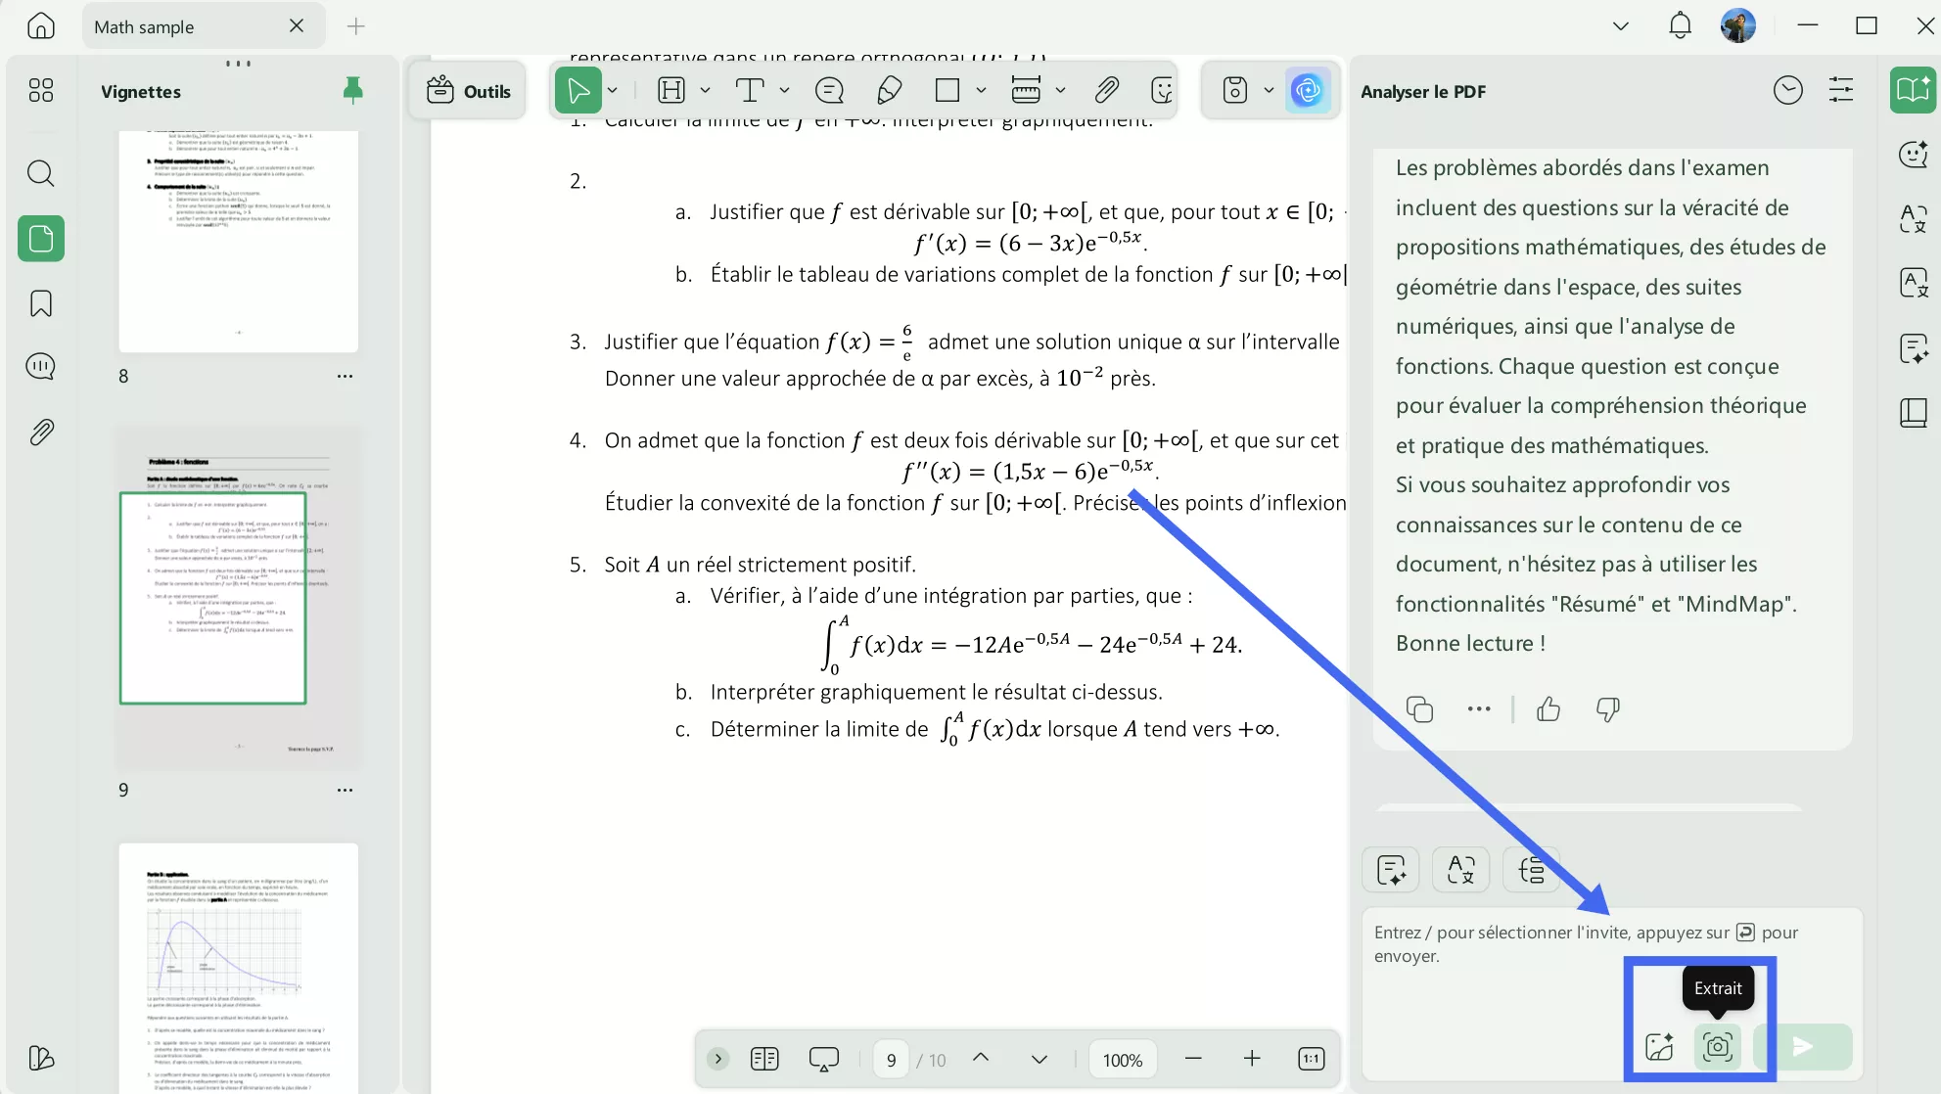Click the translate icon above the prompt box
1941x1094 pixels.
click(1459, 870)
